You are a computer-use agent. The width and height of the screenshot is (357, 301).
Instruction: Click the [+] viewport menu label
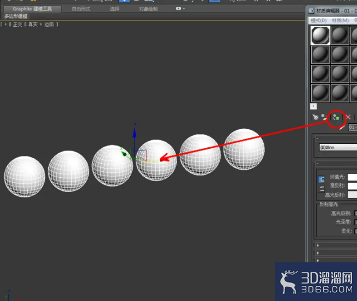5,25
